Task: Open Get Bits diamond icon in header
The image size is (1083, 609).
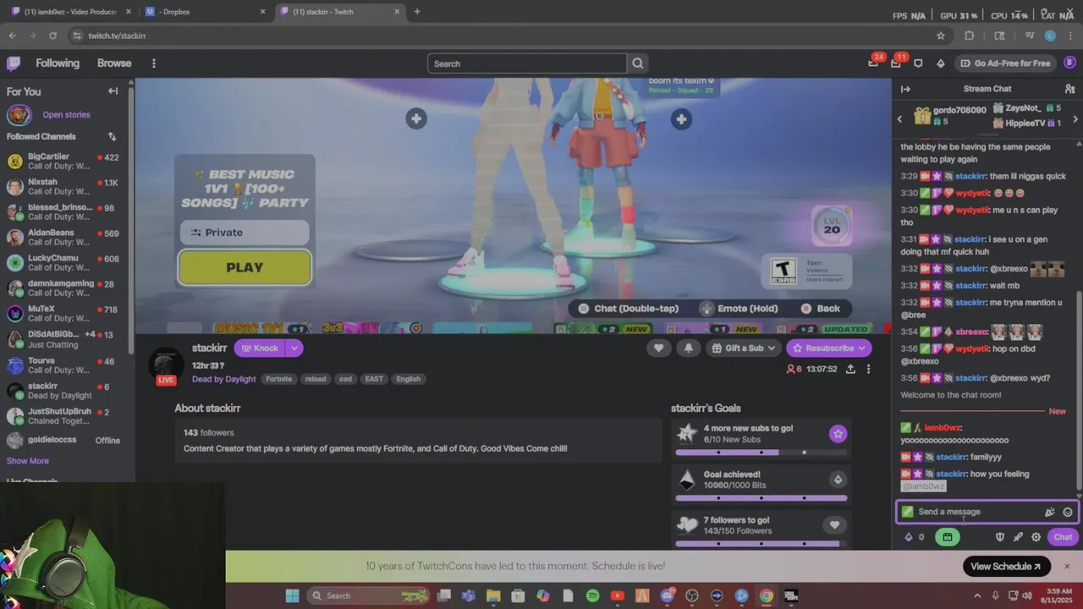Action: pyautogui.click(x=940, y=63)
